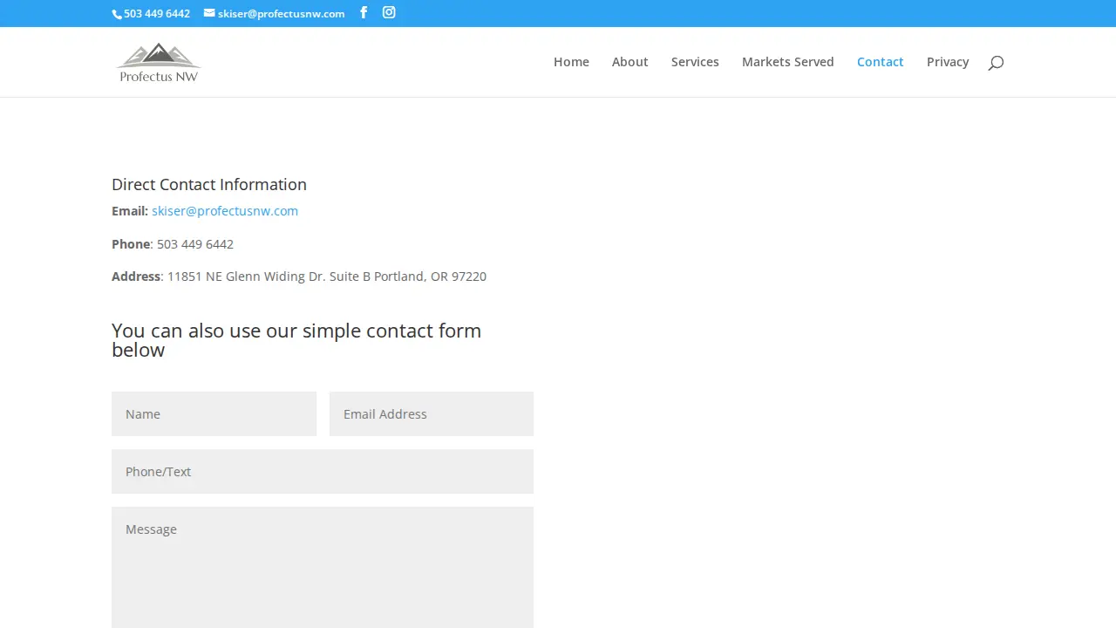Focus the Email Address input field
Image resolution: width=1116 pixels, height=628 pixels.
pyautogui.click(x=432, y=413)
